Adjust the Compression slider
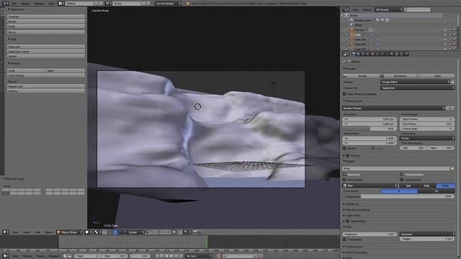This screenshot has height=259, width=461. [x=398, y=196]
